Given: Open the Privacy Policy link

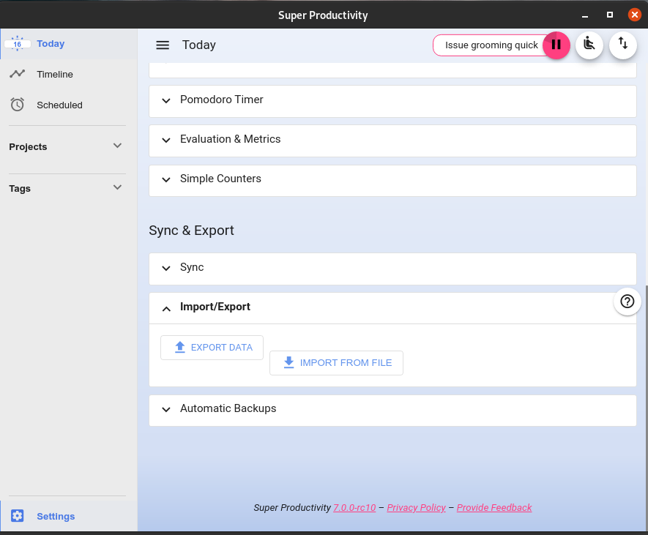Looking at the screenshot, I should click(x=416, y=508).
